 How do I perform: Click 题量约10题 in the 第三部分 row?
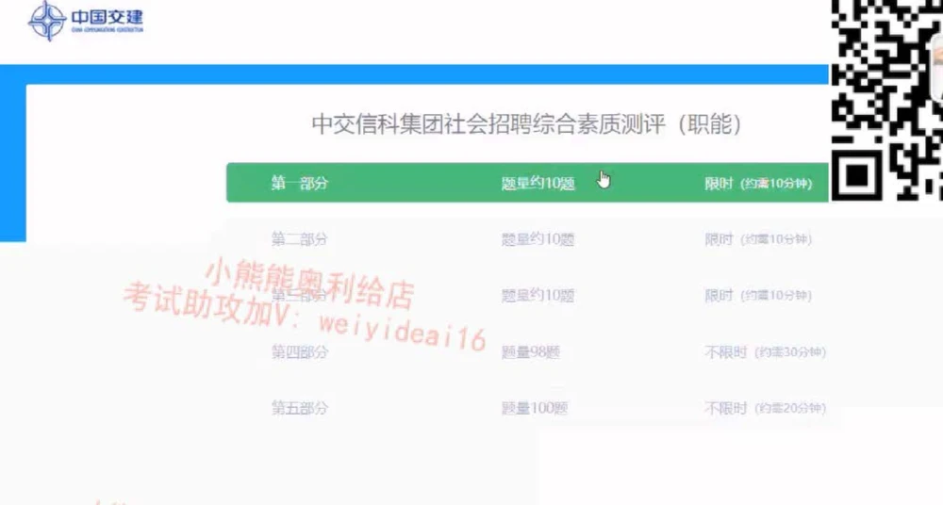538,295
